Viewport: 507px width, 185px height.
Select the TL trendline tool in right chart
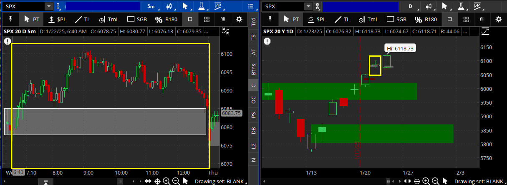(342, 19)
